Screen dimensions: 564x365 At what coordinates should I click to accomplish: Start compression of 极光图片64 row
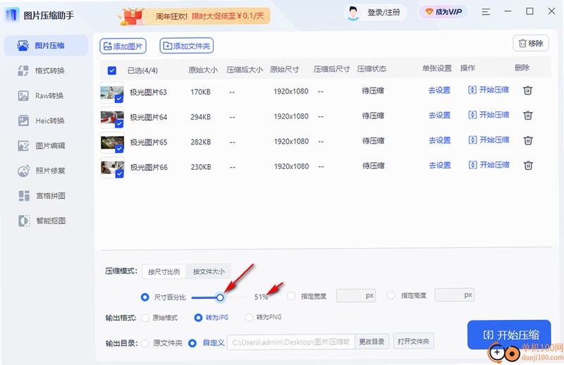[489, 115]
